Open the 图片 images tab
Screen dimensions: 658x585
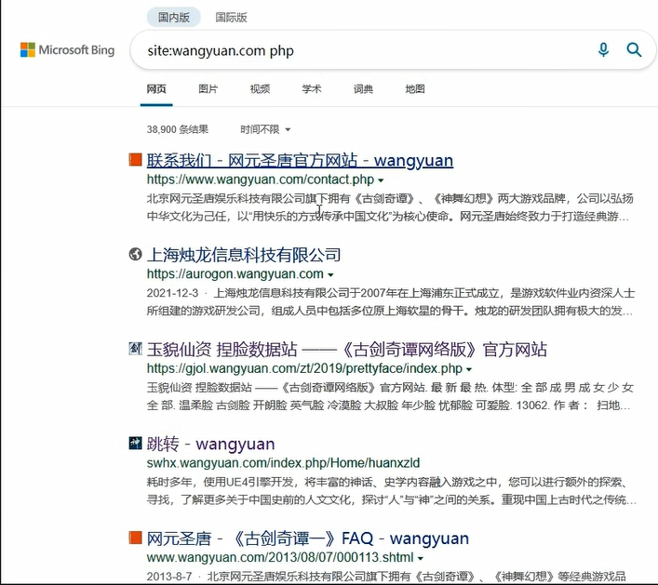[208, 89]
